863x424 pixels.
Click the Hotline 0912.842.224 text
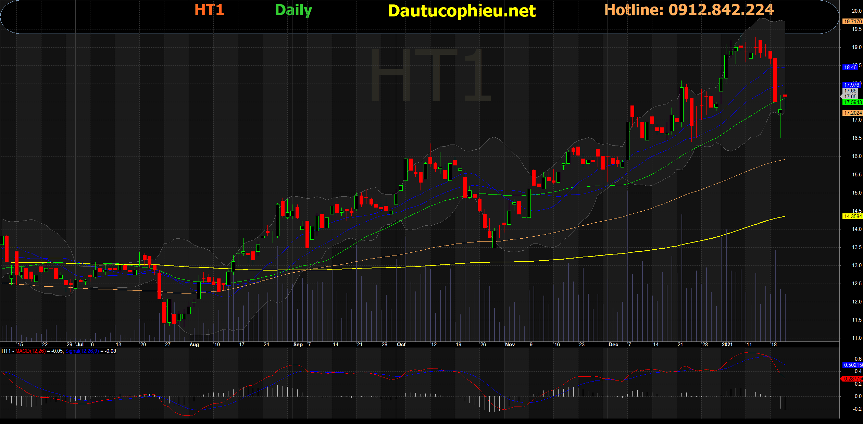coord(689,10)
